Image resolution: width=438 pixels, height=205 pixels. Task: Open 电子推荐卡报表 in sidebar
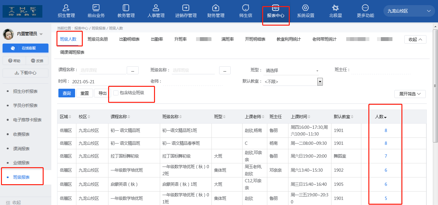click(27, 120)
